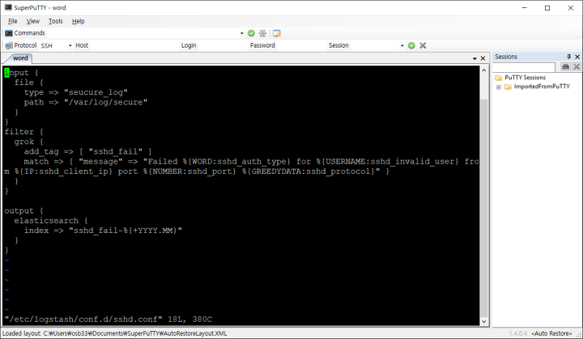Clear the Sessions search with X icon
Screen dimensions: 583x339
pos(577,66)
